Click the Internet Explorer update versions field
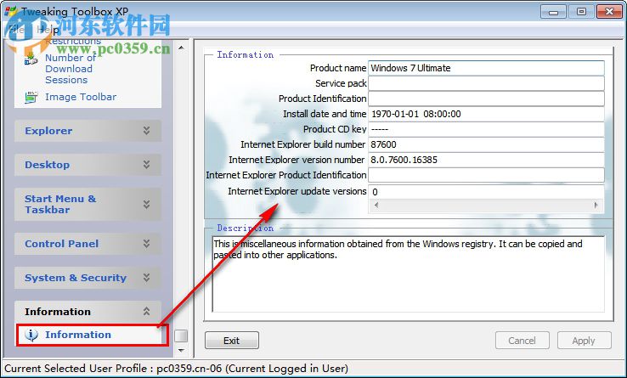627x378 pixels. (x=486, y=192)
